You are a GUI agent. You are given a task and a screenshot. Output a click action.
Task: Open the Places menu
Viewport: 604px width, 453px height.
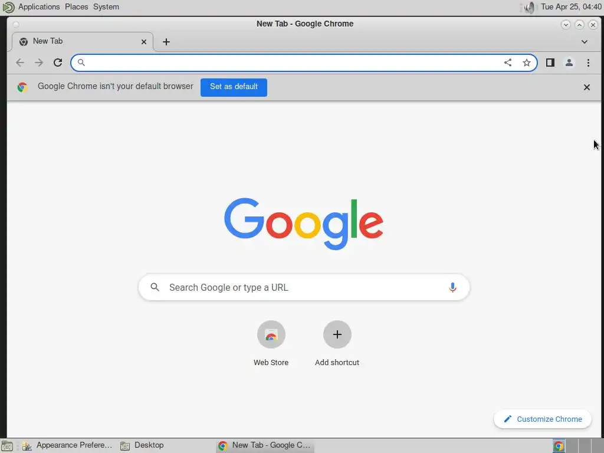pos(76,7)
